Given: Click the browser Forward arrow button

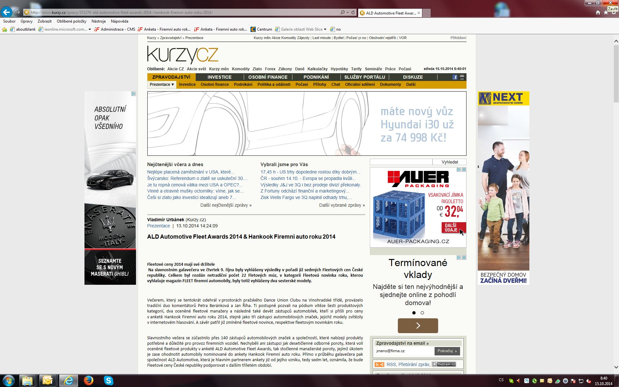Looking at the screenshot, I should pyautogui.click(x=18, y=13).
